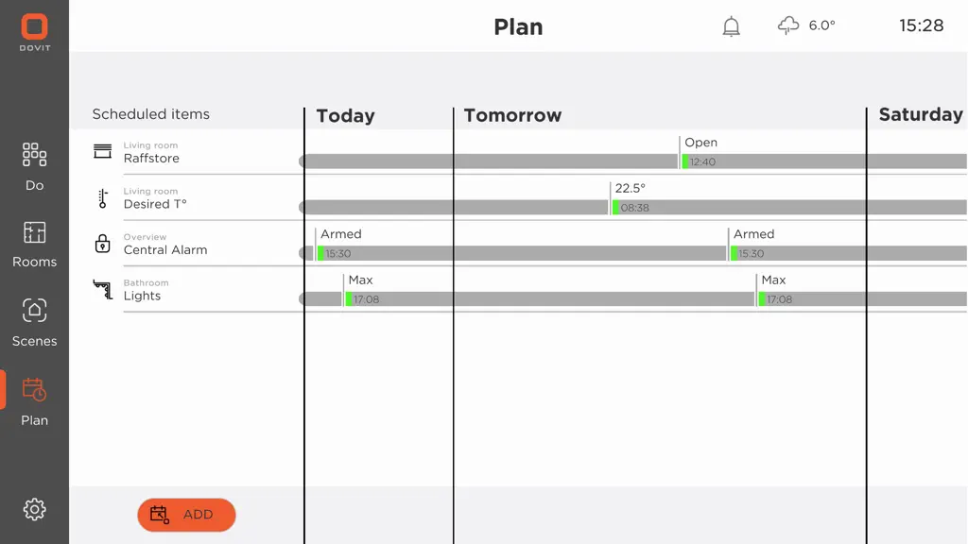Select today's Armed 15:30 alarm marker

tap(339, 244)
